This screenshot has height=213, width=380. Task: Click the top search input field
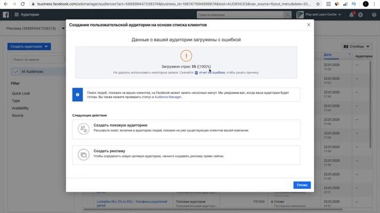(240, 15)
